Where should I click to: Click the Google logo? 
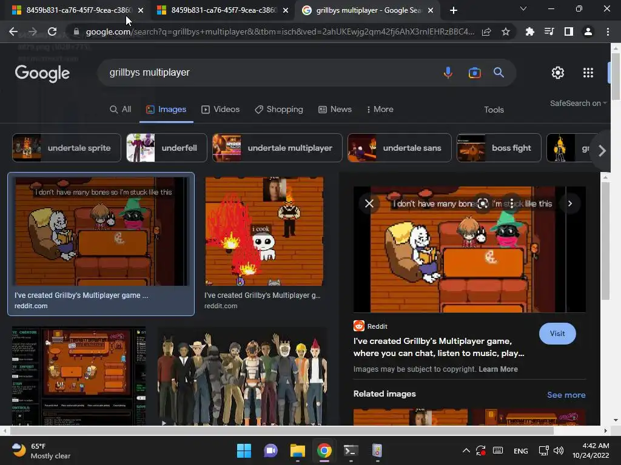pyautogui.click(x=42, y=73)
